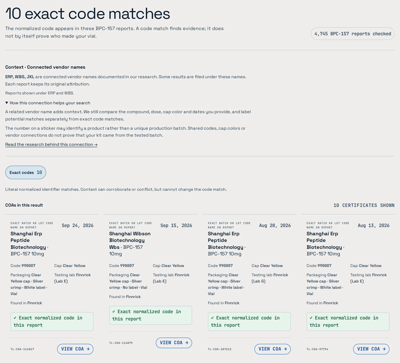Screen dimensions: 400x363
Task: Click the Aug 13, 2026 date
Action: coord(373,225)
